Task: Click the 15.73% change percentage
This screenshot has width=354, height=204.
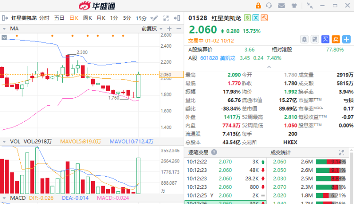Action: (252, 31)
